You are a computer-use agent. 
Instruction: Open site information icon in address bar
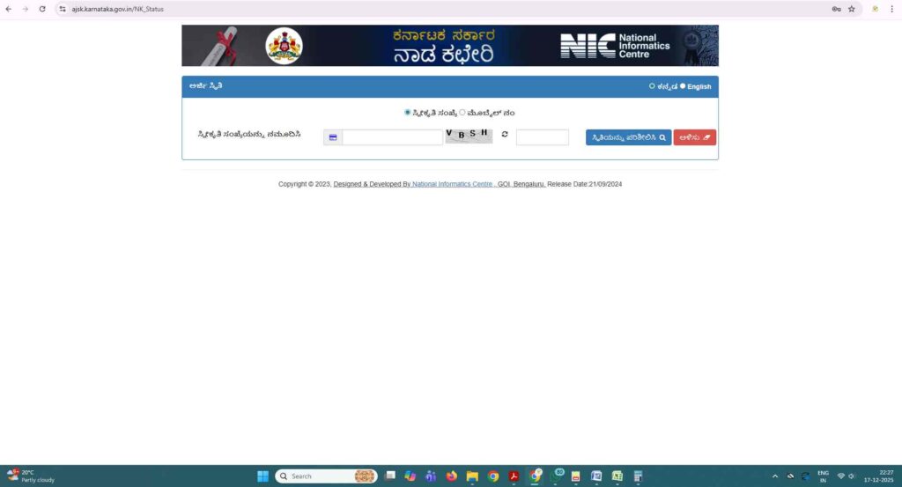click(x=63, y=9)
